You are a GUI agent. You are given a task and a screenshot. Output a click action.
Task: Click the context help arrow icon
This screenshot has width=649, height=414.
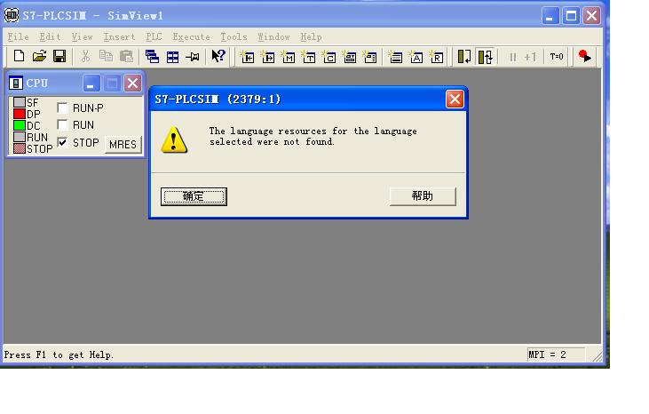[218, 56]
